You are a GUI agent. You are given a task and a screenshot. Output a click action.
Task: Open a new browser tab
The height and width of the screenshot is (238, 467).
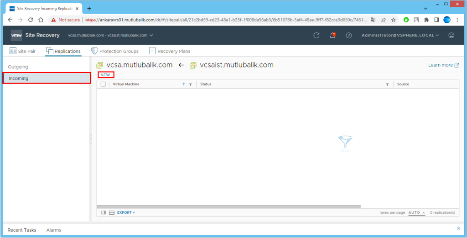click(89, 9)
